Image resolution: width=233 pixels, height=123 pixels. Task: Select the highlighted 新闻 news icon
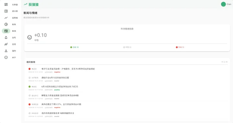[6, 31]
